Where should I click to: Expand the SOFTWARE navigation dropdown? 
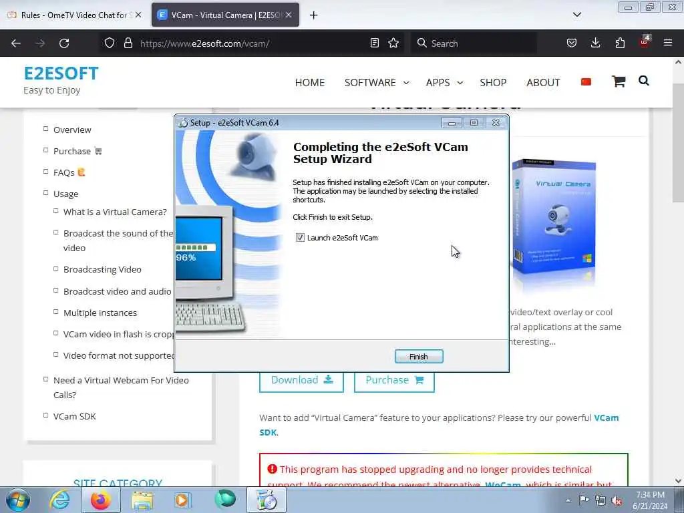tap(377, 82)
